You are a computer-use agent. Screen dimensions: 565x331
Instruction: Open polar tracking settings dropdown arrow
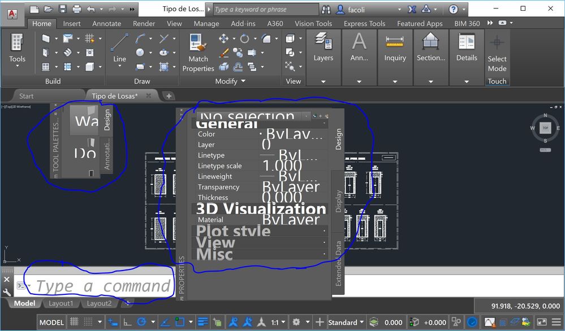point(153,321)
